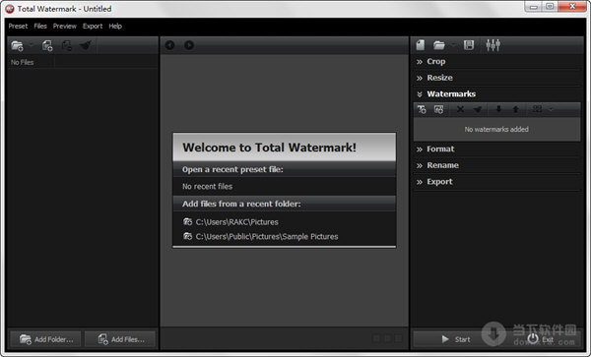Viewport: 591px width, 357px height.
Task: Open the dropdown arrow beside add folder icon
Action: point(32,45)
